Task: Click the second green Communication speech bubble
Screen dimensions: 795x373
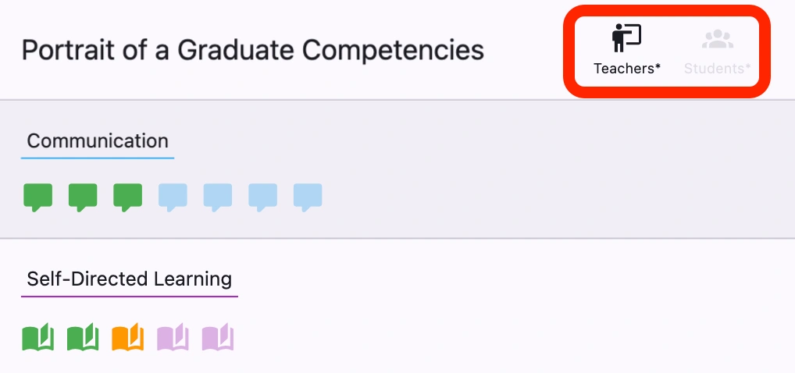Action: 83,197
